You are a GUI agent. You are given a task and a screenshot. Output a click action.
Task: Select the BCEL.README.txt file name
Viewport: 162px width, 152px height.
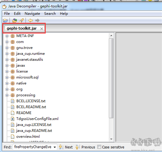[x=31, y=107]
